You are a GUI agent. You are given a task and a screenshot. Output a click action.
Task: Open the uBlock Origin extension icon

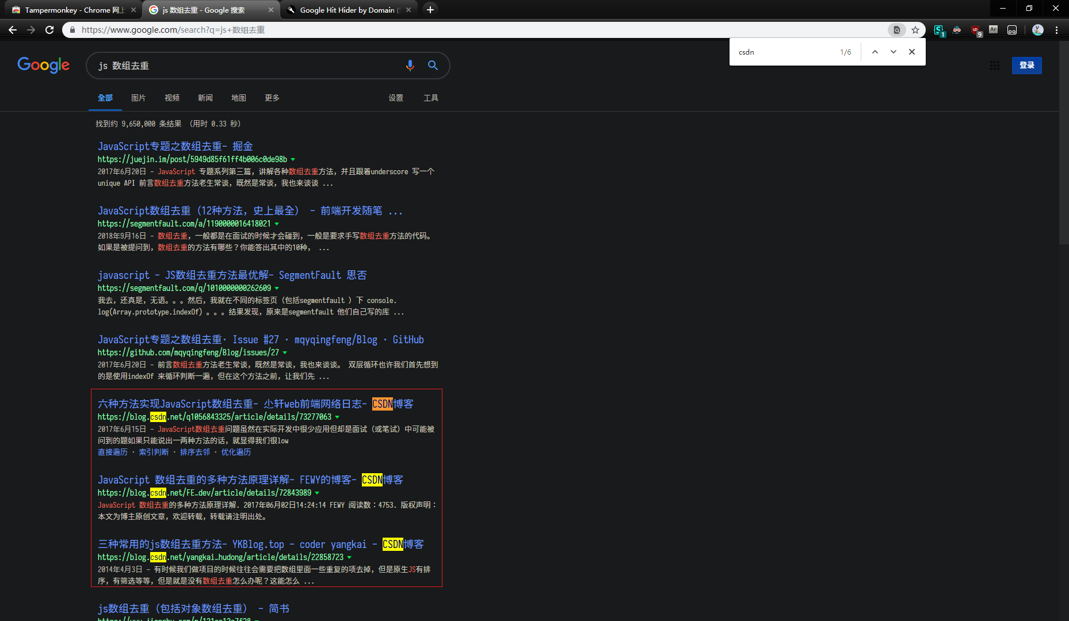976,30
